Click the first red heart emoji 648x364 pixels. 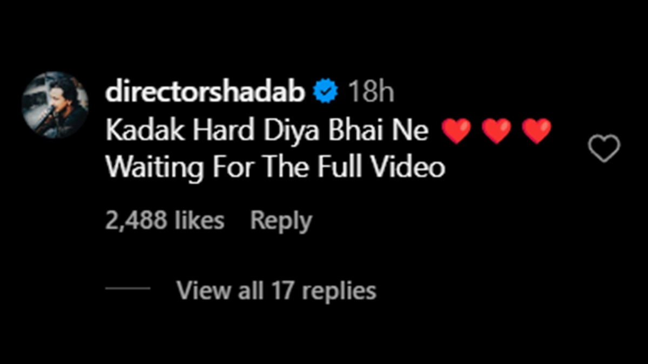pos(456,132)
